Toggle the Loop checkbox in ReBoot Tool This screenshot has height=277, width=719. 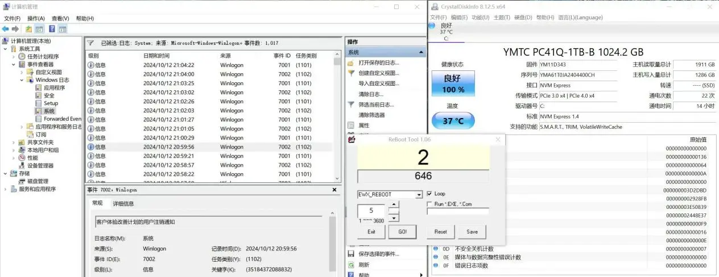pyautogui.click(x=429, y=194)
